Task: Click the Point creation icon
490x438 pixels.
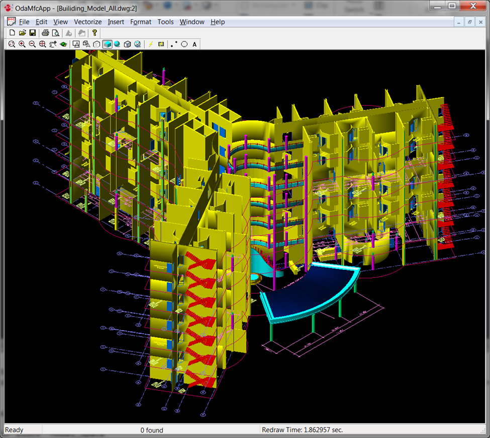Action: pyautogui.click(x=173, y=44)
